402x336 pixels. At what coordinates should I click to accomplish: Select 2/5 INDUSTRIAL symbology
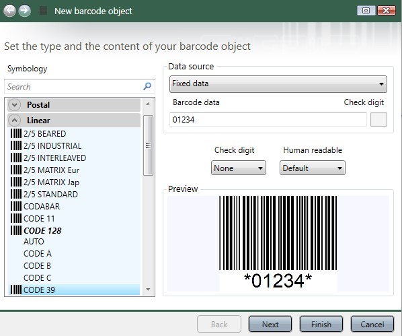point(52,145)
